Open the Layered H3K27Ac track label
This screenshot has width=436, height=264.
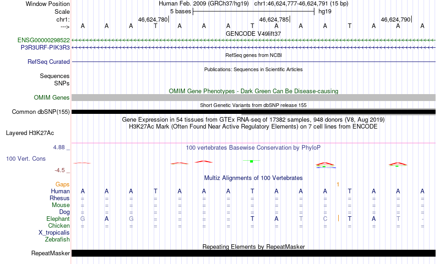(x=30, y=133)
